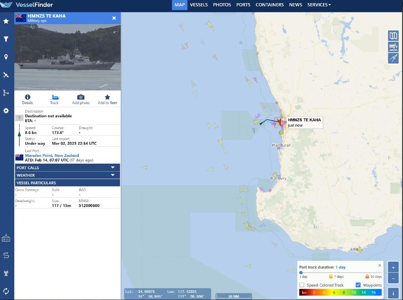The height and width of the screenshot is (300, 403).
Task: Click the last report timestamp Mar 02, 2025
Action: pos(74,143)
